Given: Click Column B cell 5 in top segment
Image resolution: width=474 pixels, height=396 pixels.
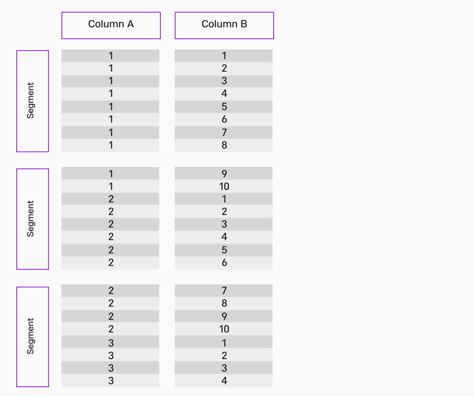Looking at the screenshot, I should coord(224,107).
